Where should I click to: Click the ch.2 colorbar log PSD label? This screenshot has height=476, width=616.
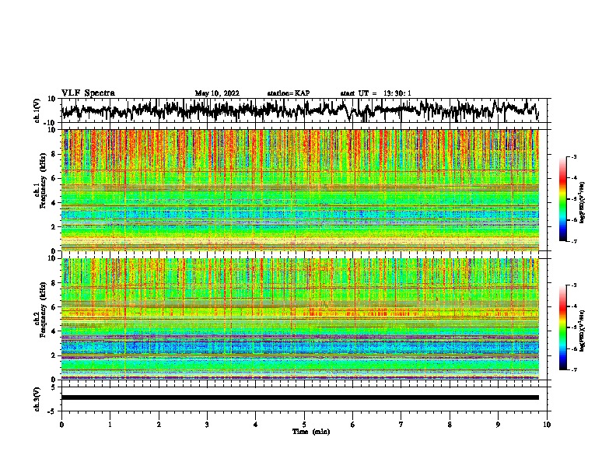tap(583, 331)
